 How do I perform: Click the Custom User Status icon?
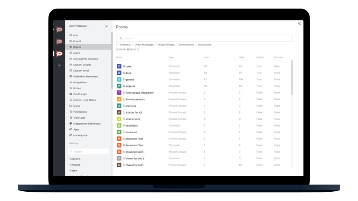70,100
